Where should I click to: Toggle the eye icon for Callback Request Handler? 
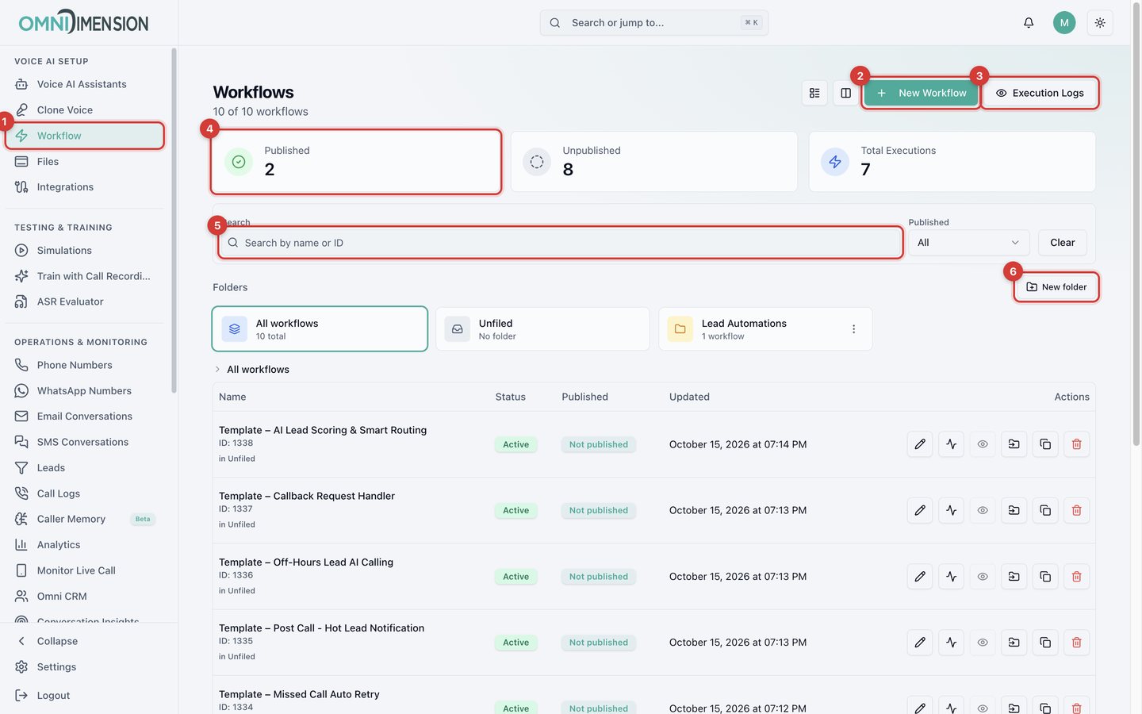coord(983,510)
